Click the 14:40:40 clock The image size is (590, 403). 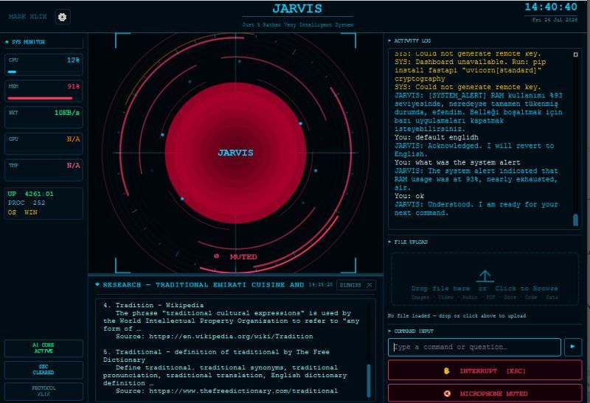tap(551, 7)
